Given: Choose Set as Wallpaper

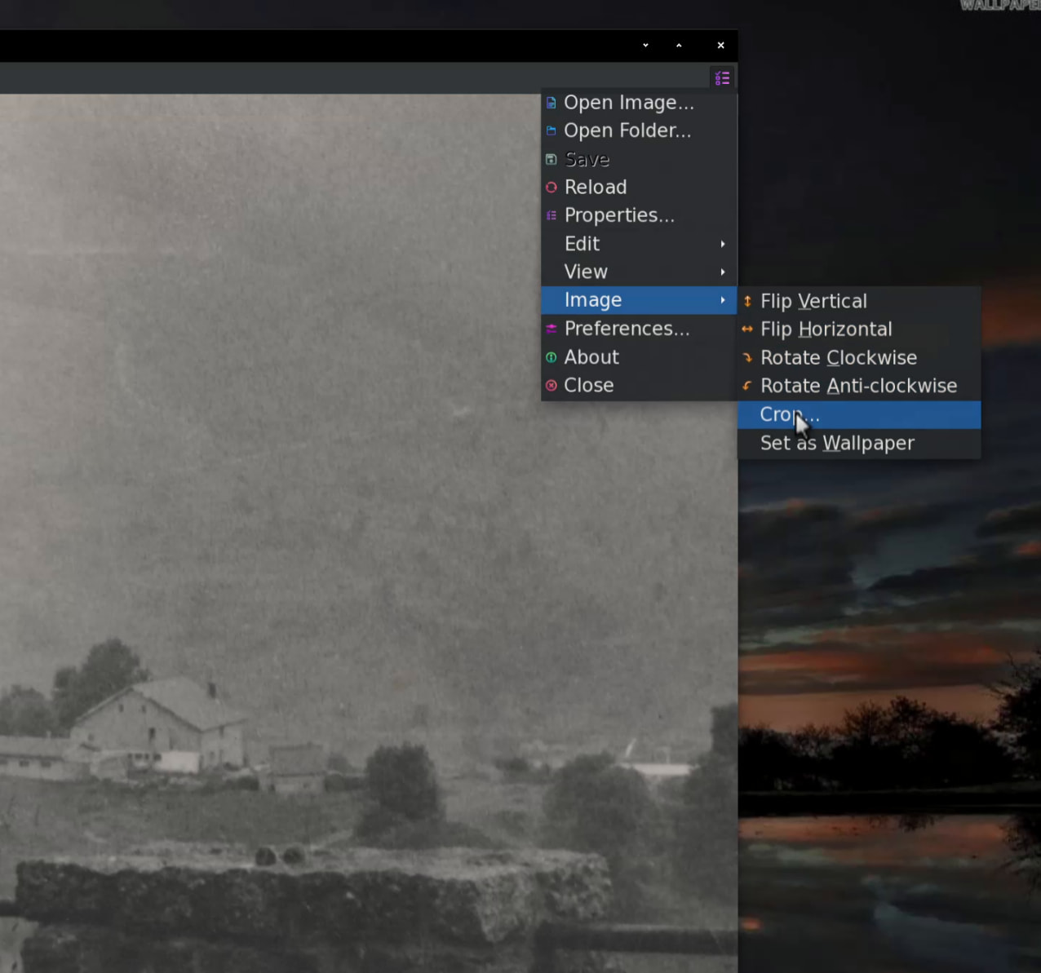Looking at the screenshot, I should click(837, 444).
